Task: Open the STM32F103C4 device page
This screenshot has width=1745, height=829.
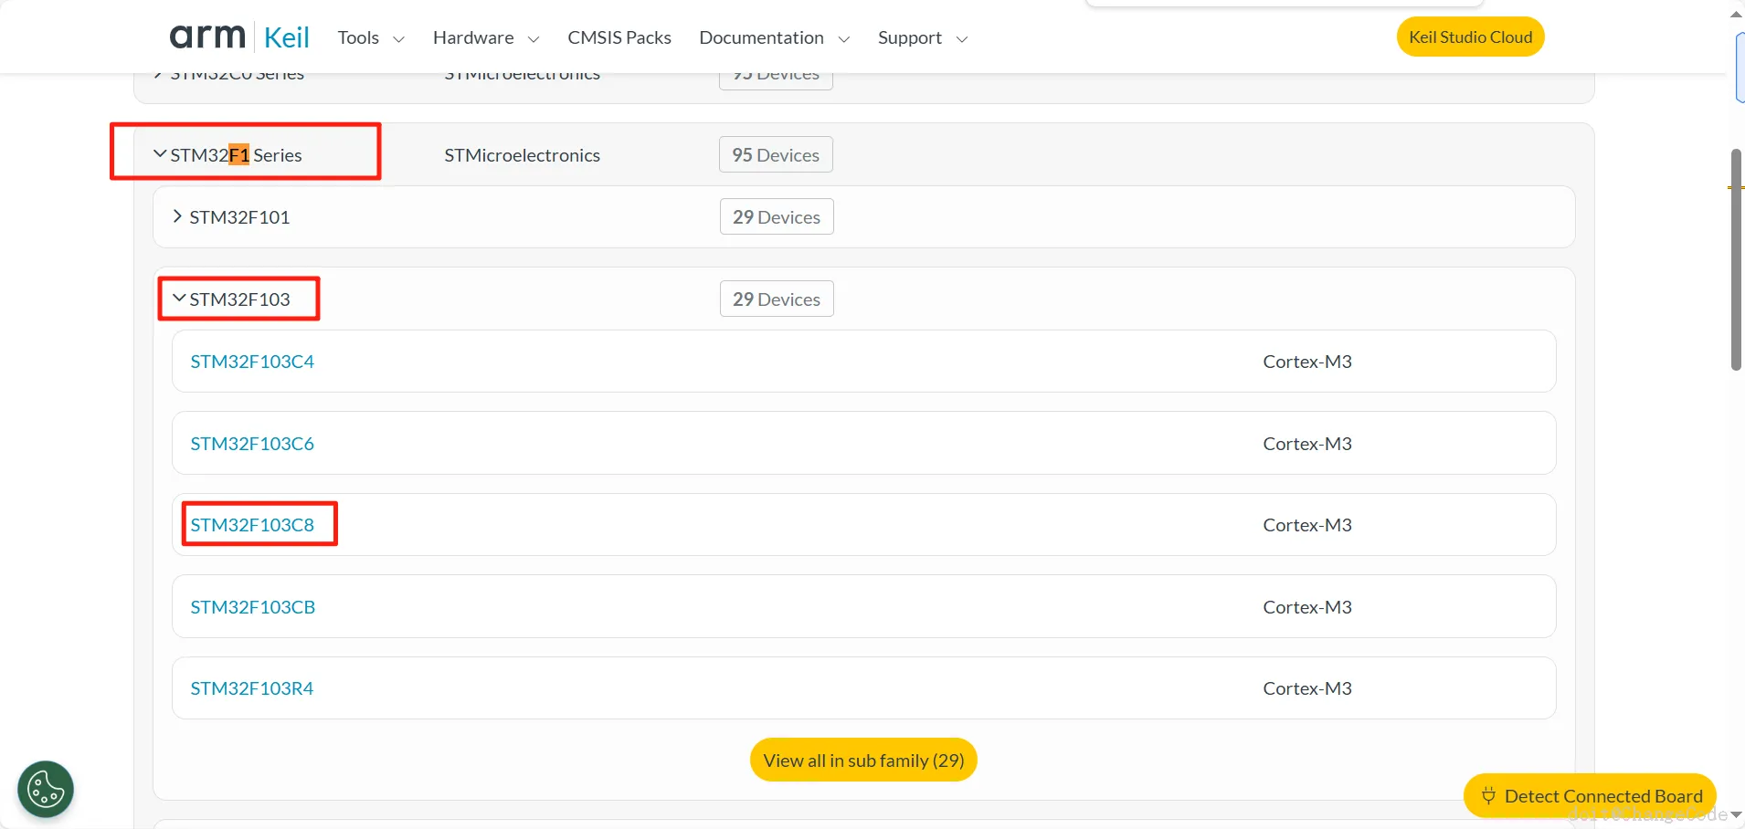Action: click(x=252, y=362)
